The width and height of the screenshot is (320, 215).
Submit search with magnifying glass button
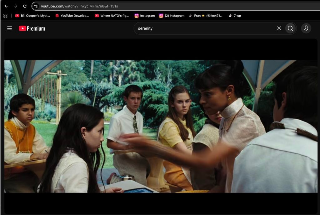click(x=290, y=28)
